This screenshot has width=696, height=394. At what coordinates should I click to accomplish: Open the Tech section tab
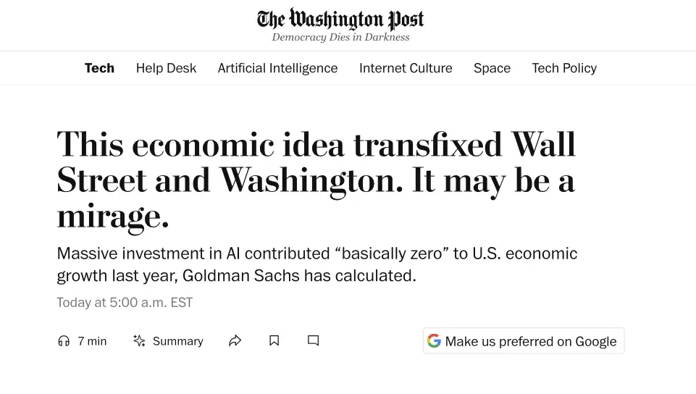pos(99,68)
